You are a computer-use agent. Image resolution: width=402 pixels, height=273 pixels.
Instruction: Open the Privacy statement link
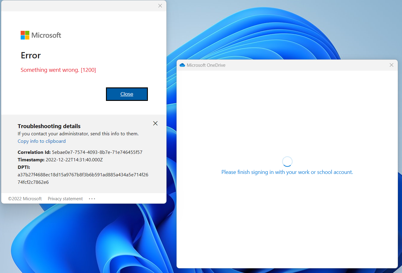click(x=65, y=199)
